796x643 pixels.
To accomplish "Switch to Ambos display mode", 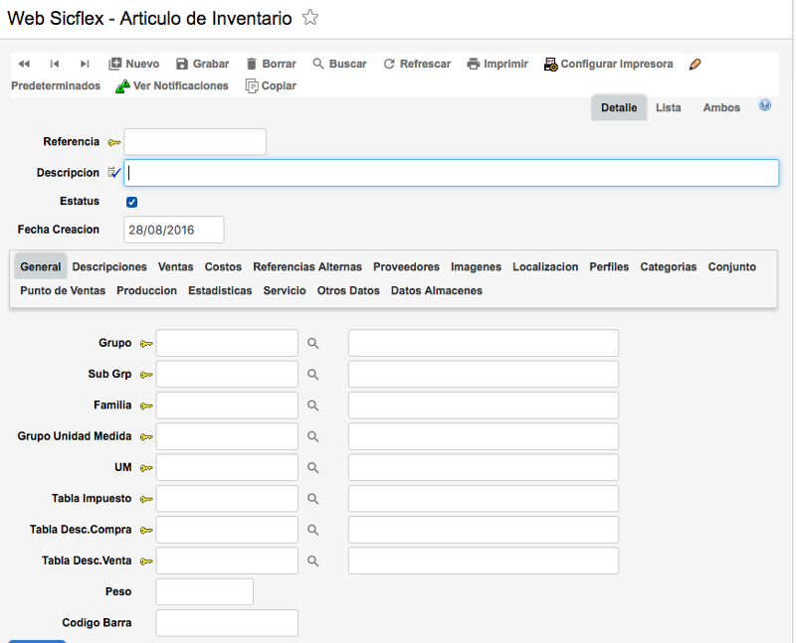I will pyautogui.click(x=719, y=107).
